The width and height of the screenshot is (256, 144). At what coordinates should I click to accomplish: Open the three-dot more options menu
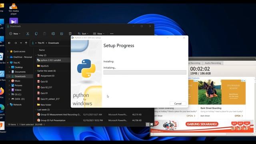click(x=112, y=34)
